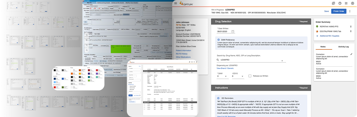Viewport: 357px width, 117px height.
Task: Switch to the Notes tab
Action: [323, 47]
